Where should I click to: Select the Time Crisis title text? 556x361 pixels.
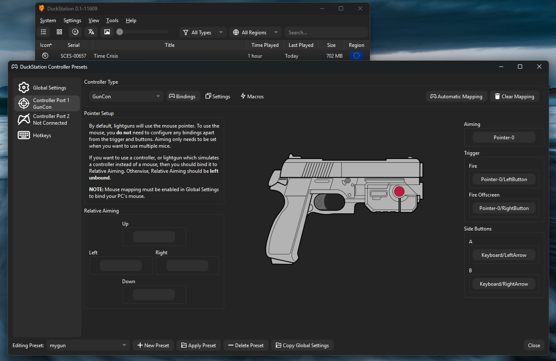(106, 56)
